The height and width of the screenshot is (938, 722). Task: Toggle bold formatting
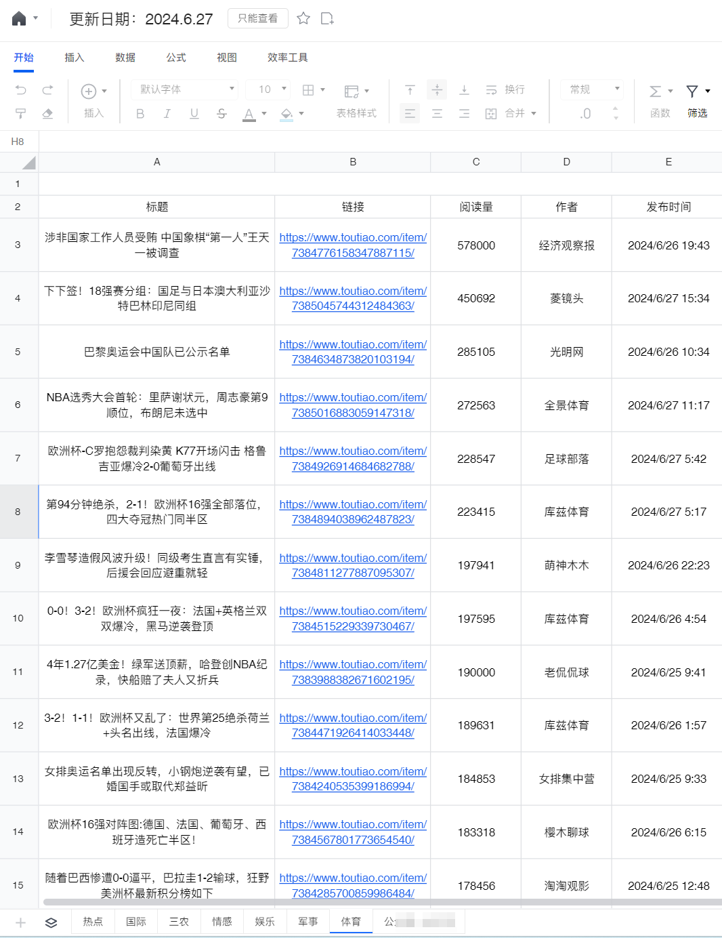pos(140,114)
